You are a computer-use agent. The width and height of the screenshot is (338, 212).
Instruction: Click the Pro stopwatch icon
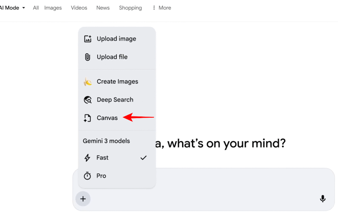(87, 176)
